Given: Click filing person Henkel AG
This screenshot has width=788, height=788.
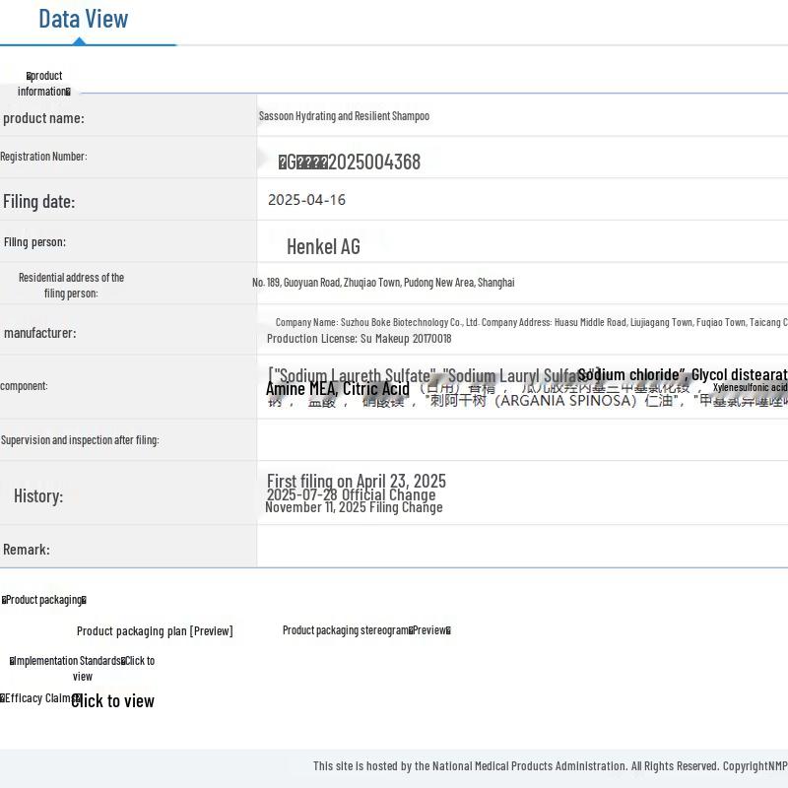Looking at the screenshot, I should click(323, 247).
